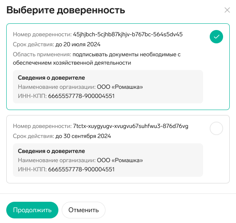This screenshot has height=223, width=236.
Task: Click the expiry text до 30 сентября 2024
Action: click(x=83, y=136)
